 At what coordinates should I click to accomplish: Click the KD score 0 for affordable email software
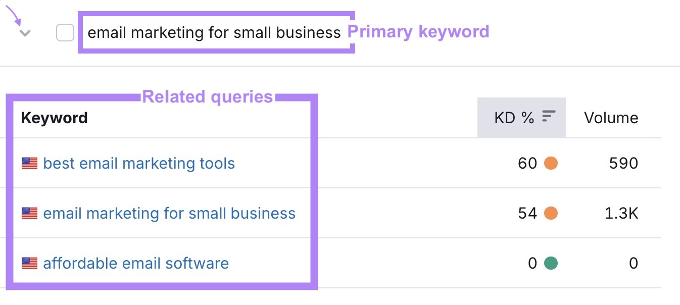coord(532,263)
